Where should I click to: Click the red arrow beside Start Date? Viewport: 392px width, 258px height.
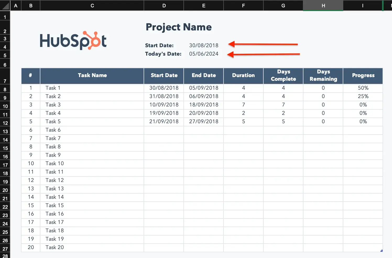pos(263,44)
